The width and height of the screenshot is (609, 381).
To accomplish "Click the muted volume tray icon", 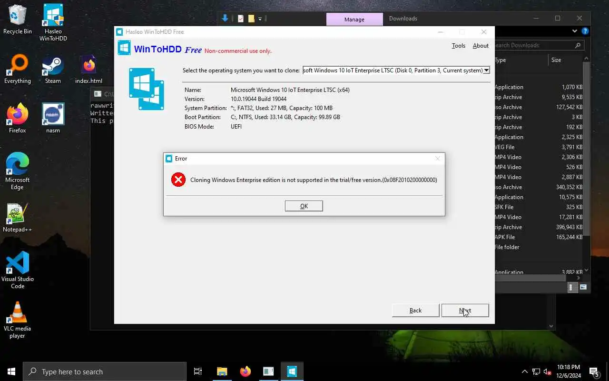I will point(548,371).
